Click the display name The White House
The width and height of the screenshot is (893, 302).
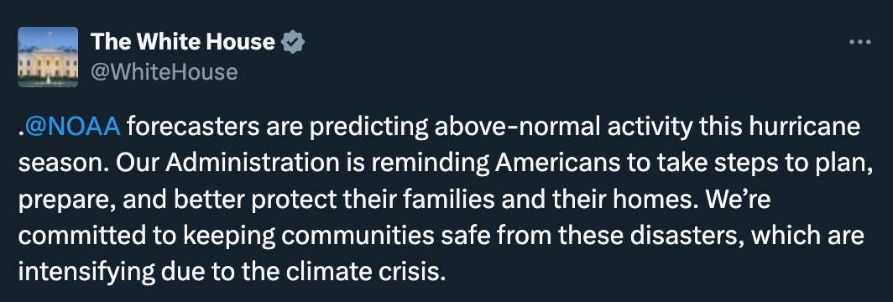pos(183,41)
